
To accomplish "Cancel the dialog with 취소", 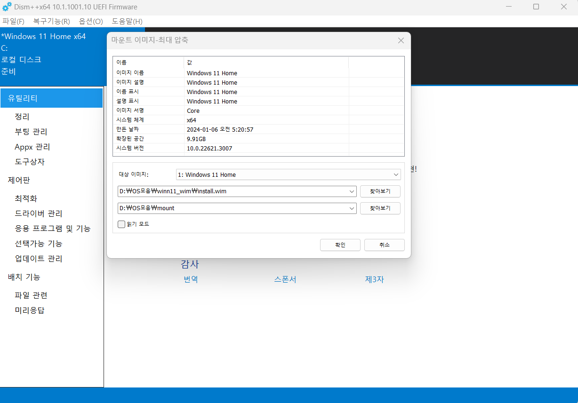I will (x=384, y=245).
